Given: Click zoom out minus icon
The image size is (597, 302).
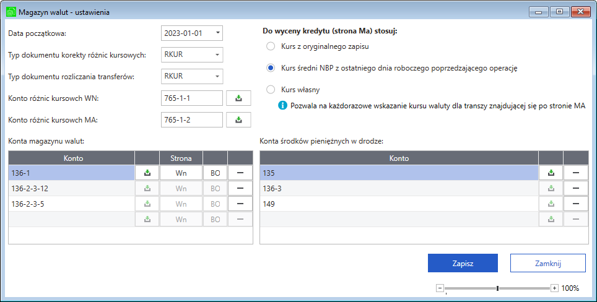Looking at the screenshot, I should pyautogui.click(x=440, y=288).
